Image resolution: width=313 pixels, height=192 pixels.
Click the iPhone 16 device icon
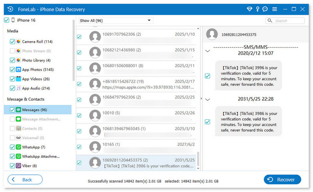(13, 20)
